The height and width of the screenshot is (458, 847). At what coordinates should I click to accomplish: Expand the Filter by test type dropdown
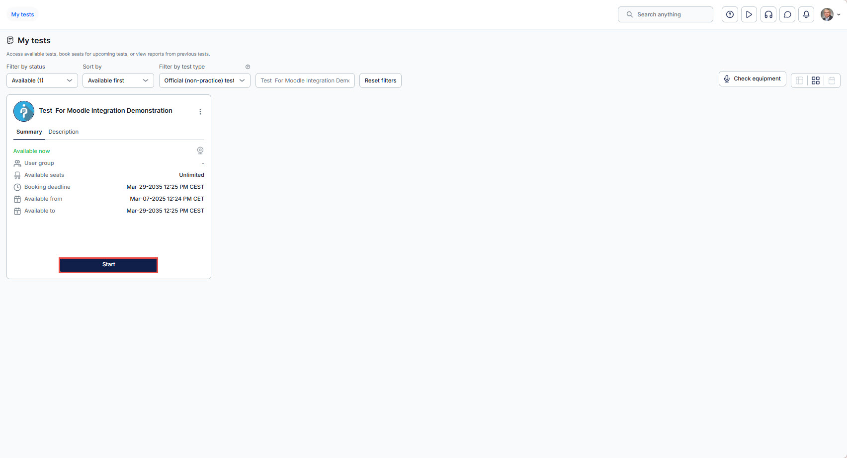pos(204,80)
